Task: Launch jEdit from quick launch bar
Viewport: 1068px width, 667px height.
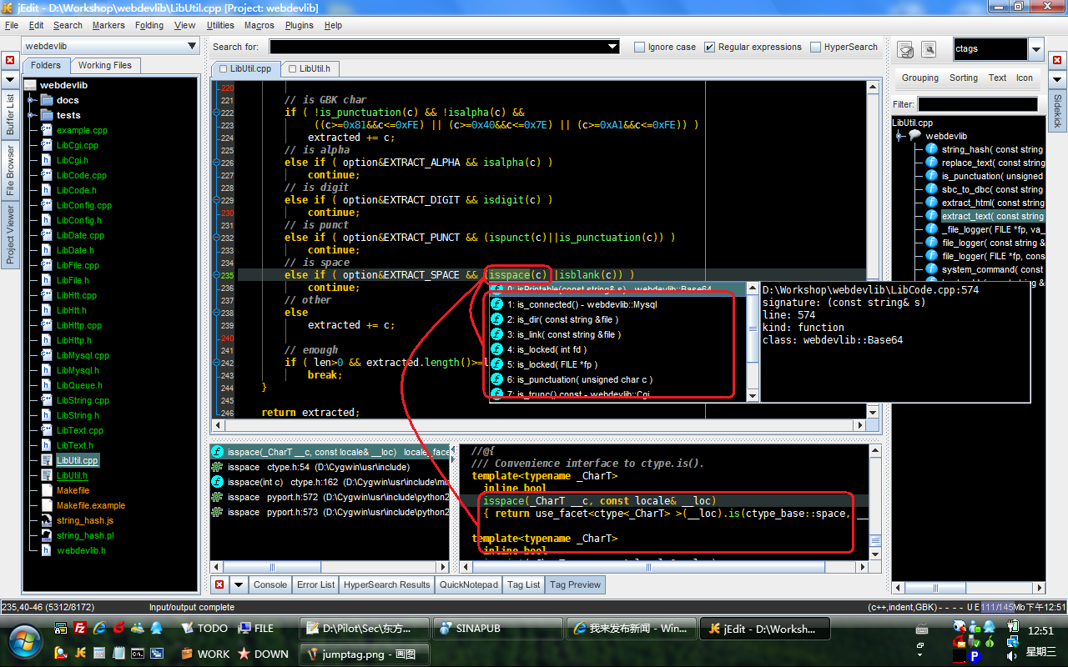Action: (80, 654)
